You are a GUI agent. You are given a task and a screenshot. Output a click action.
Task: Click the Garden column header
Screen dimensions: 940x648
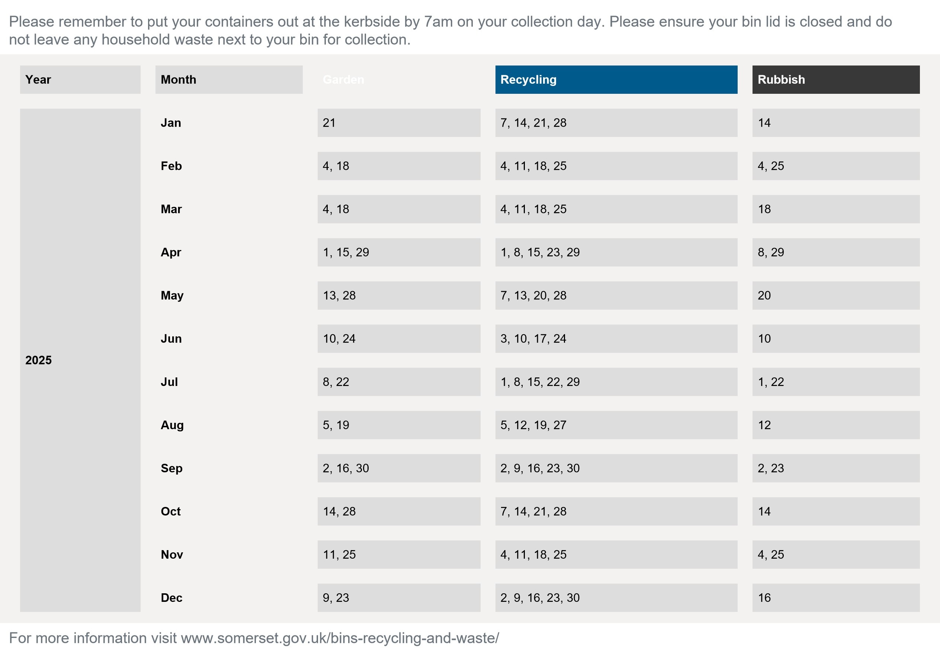[398, 80]
